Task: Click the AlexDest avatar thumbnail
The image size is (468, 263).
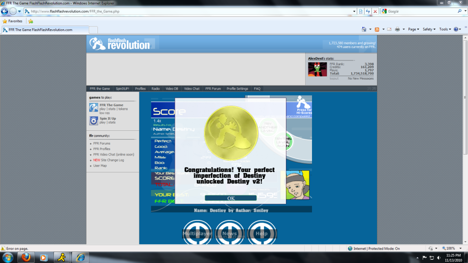Action: pyautogui.click(x=317, y=69)
